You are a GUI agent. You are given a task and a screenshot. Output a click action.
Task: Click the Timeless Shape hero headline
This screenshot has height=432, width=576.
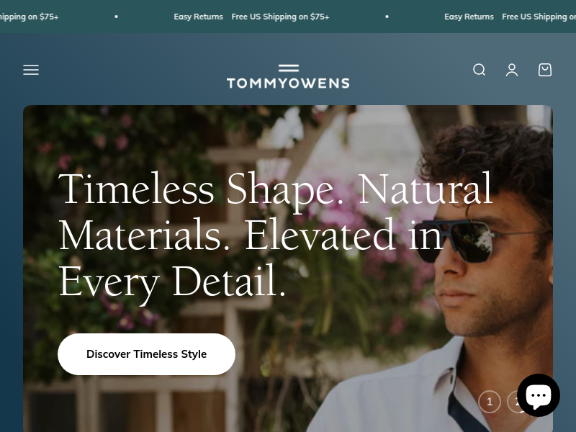[276, 235]
